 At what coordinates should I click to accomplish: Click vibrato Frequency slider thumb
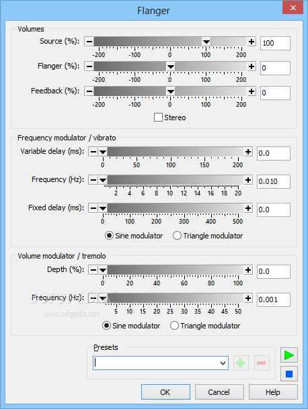[x=103, y=180]
